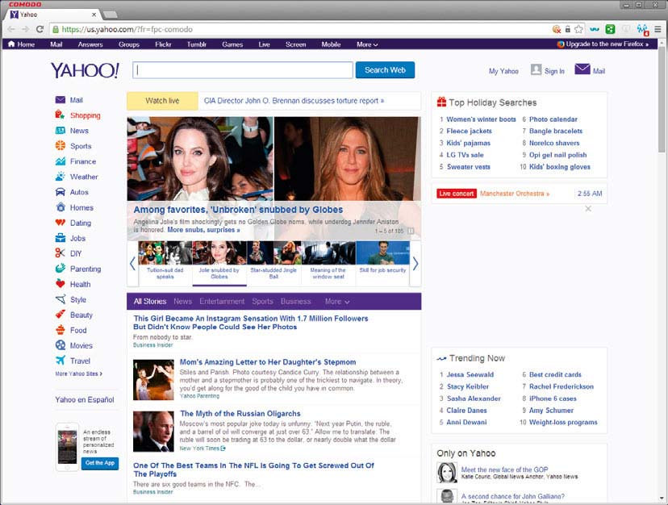Open the Style icon in sidebar

[x=60, y=299]
